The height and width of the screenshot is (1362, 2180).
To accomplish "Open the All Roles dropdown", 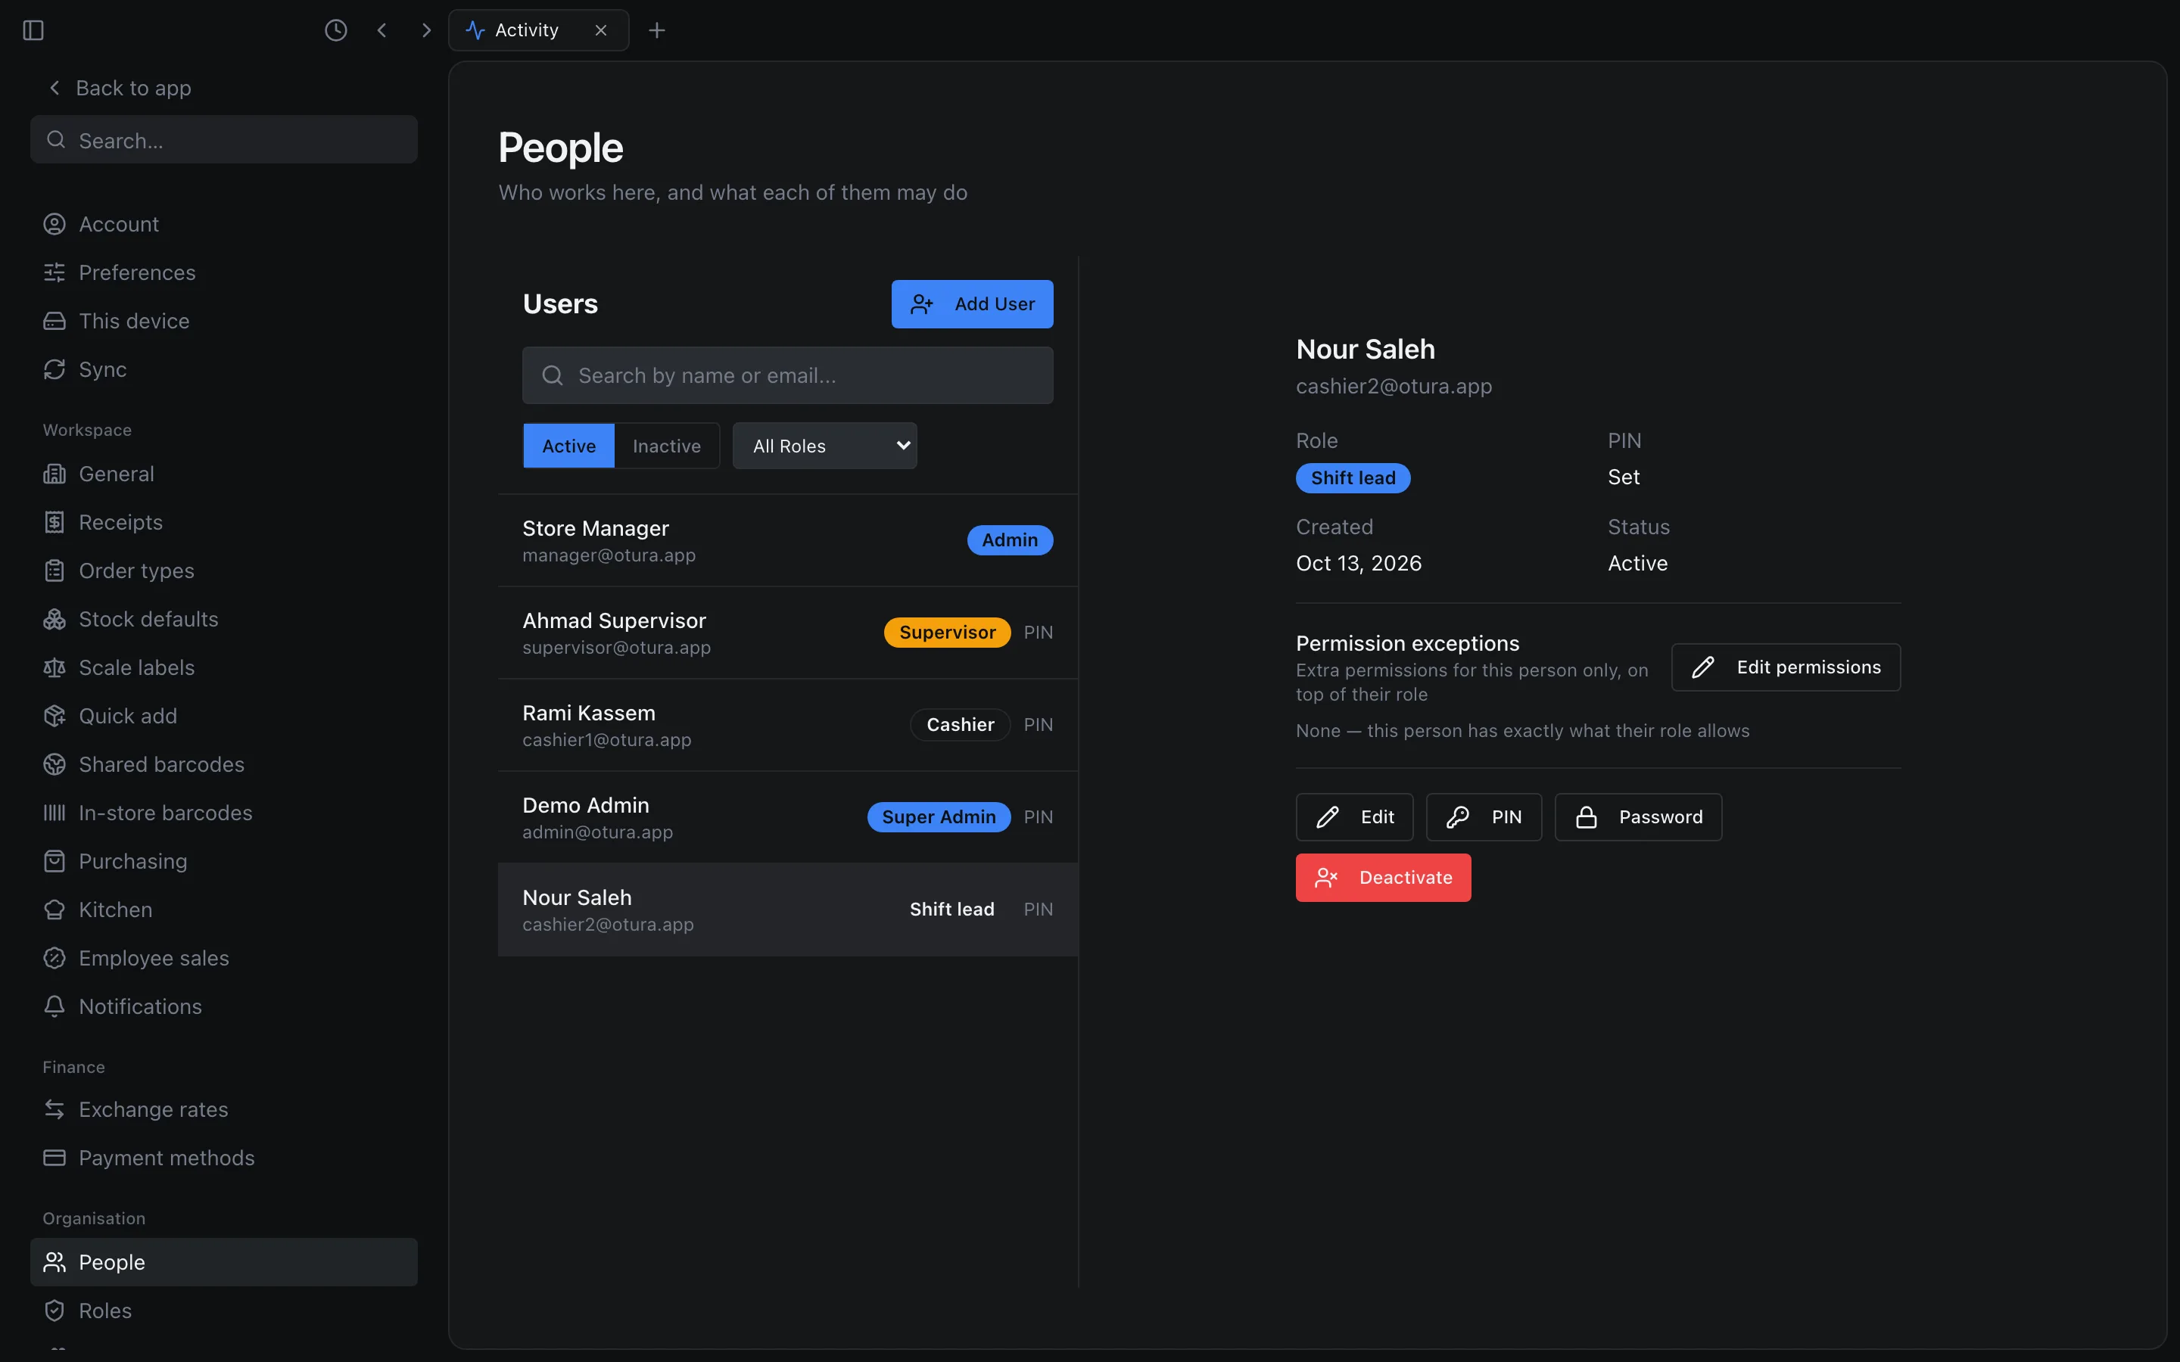I will (x=824, y=446).
